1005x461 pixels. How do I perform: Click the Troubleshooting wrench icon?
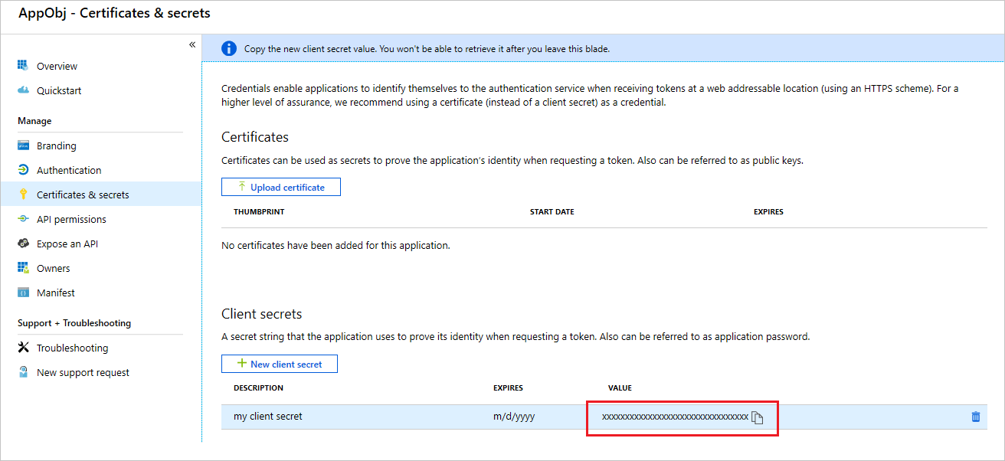point(25,347)
